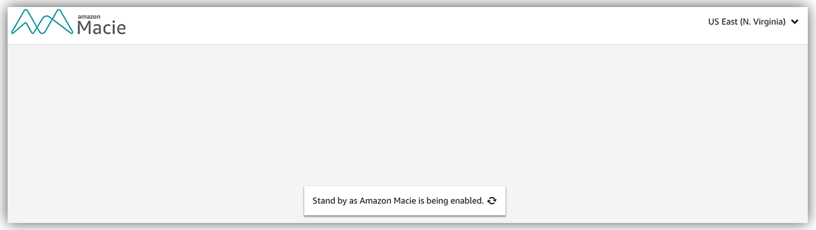Click the teal Macie wave logo
This screenshot has width=816, height=230.
click(x=42, y=22)
